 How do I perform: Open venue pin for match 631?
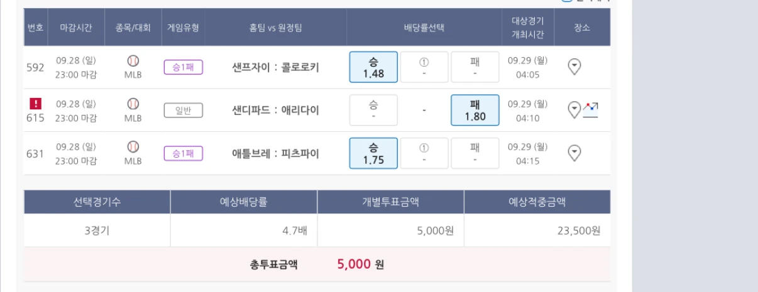(x=574, y=153)
